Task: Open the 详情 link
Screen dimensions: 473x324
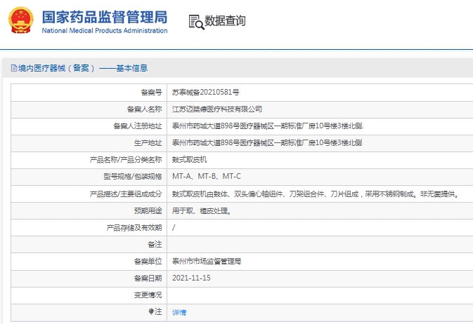Action: pos(179,312)
